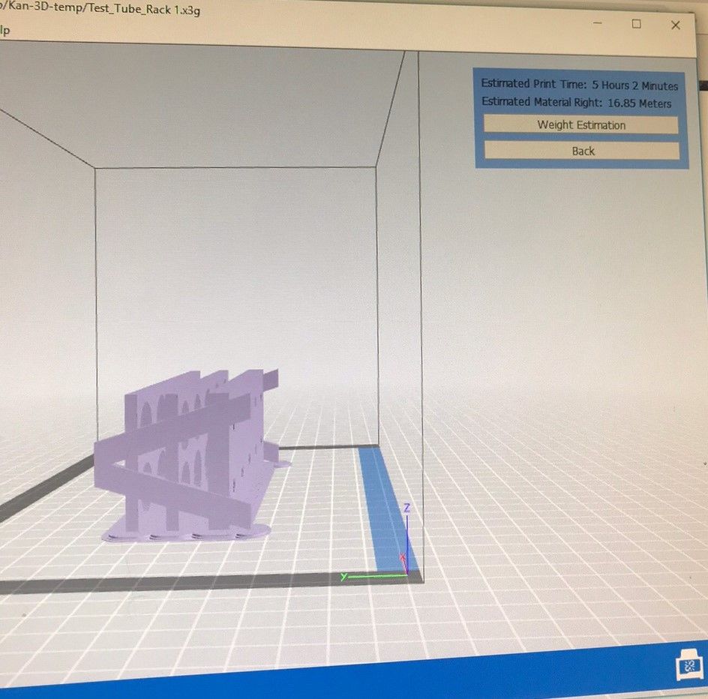Click the flat raft base under the model

tap(187, 532)
